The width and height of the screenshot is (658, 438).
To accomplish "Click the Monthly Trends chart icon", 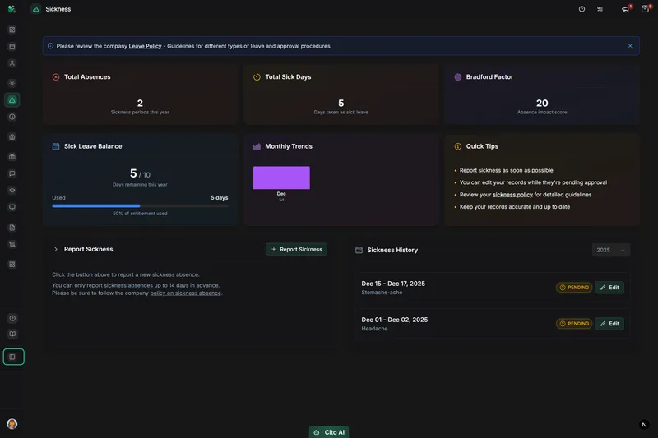I will [257, 146].
